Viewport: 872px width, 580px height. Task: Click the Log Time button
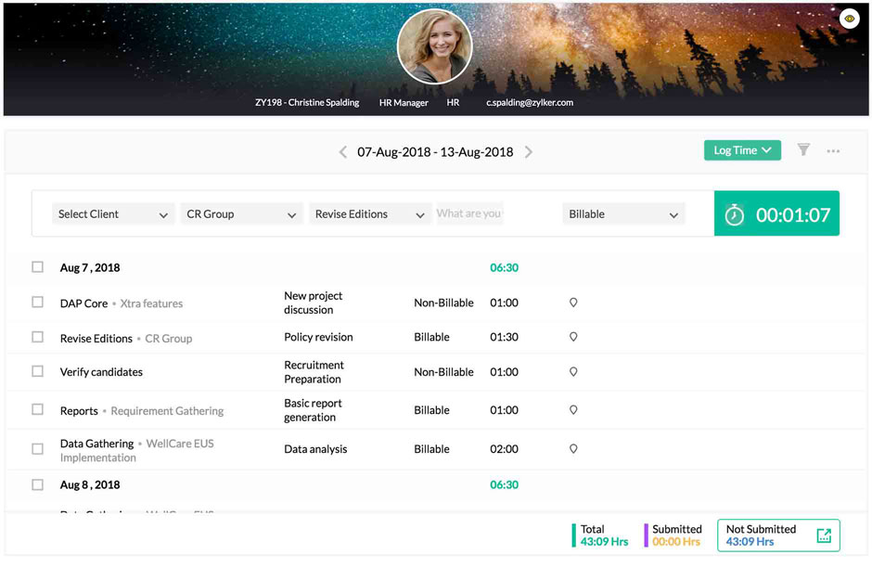coord(741,149)
